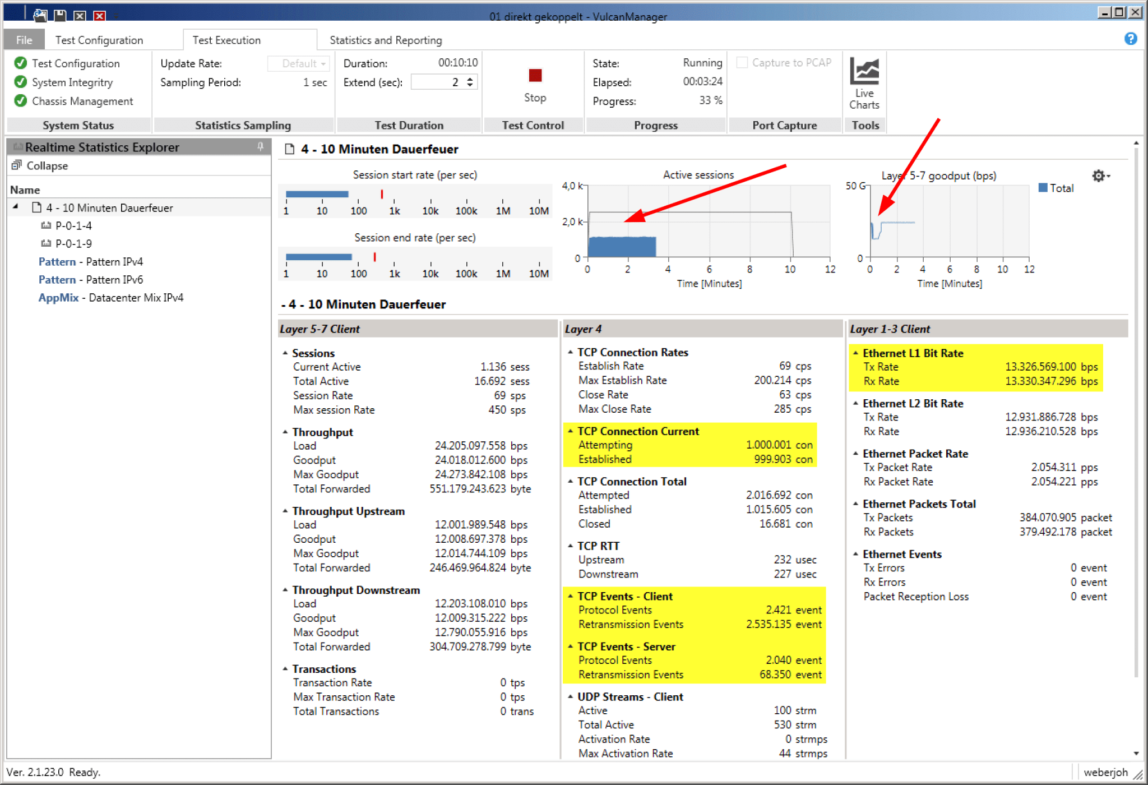This screenshot has width=1148, height=785.
Task: Click the port icon for P-0-1-4
Action: click(x=46, y=225)
